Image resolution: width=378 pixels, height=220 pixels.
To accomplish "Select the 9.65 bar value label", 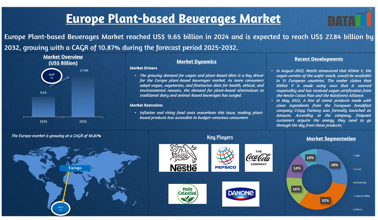I will (x=43, y=92).
